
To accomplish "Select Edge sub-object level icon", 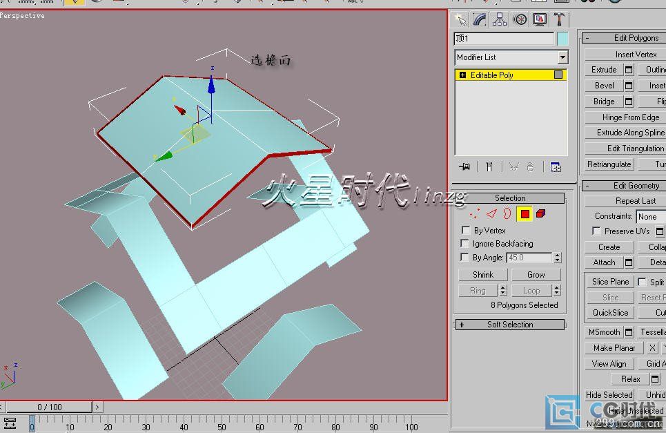I will point(491,214).
